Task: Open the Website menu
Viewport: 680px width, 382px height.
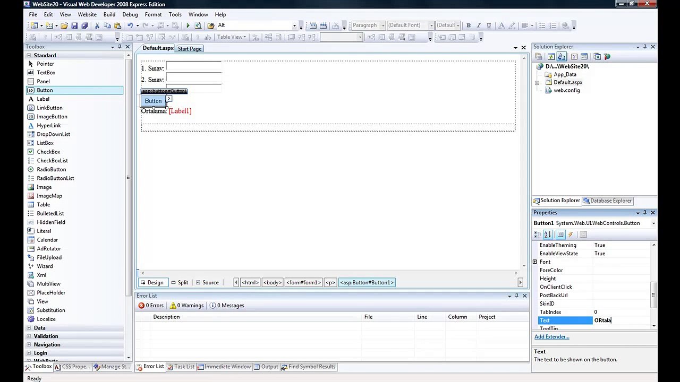Action: pos(87,14)
